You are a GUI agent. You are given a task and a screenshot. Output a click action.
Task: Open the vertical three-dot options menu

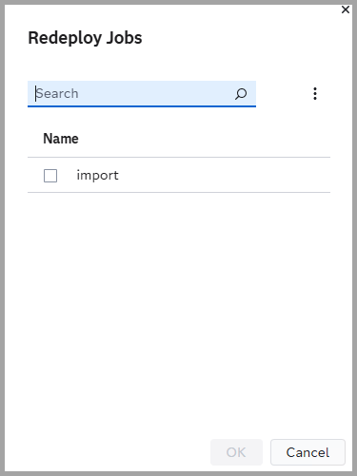click(315, 94)
